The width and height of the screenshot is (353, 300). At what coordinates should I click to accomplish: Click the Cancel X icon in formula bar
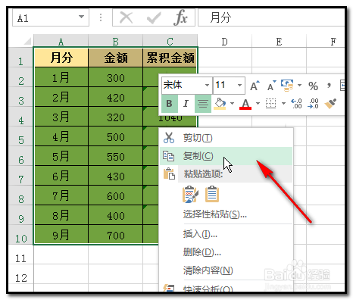click(126, 18)
